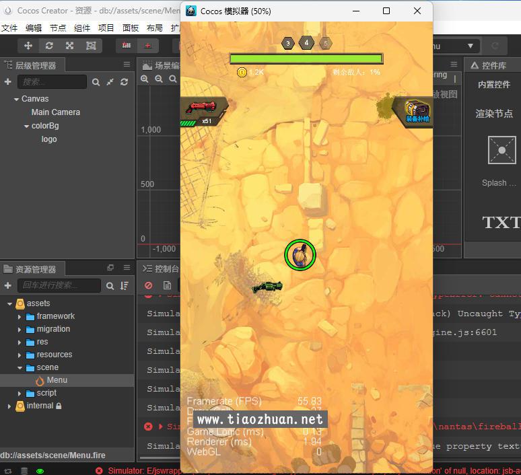This screenshot has width=521, height=475.
Task: Click green eye status bar icon
Action: point(40,471)
